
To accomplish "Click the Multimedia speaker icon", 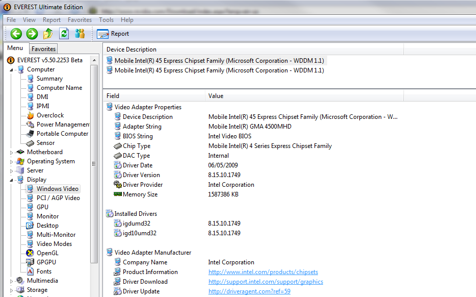I will (20, 281).
